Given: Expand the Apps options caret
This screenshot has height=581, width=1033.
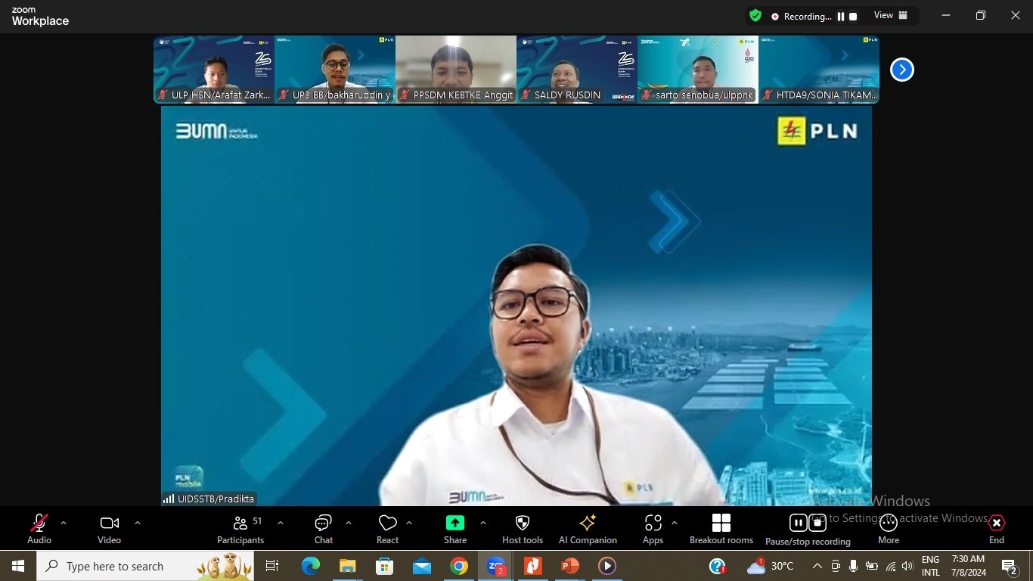Looking at the screenshot, I should click(675, 523).
